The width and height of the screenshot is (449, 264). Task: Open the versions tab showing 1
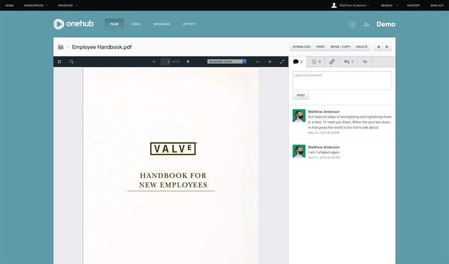(x=349, y=62)
